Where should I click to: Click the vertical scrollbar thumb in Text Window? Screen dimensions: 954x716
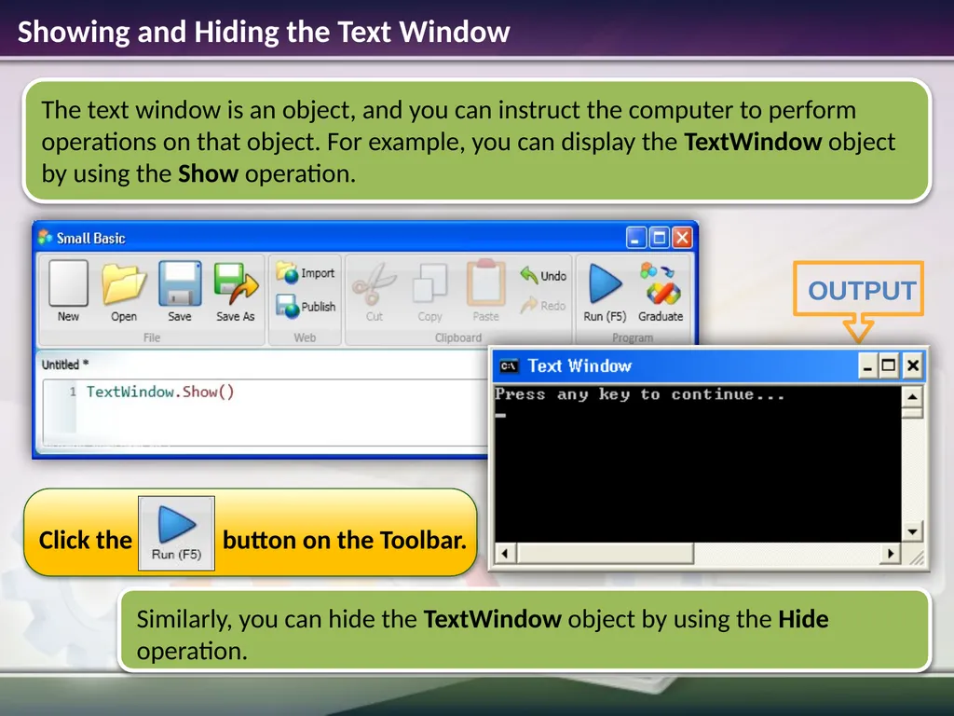tap(912, 413)
